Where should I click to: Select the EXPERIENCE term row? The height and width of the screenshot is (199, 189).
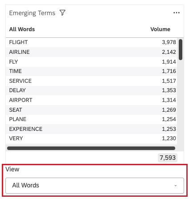click(91, 129)
